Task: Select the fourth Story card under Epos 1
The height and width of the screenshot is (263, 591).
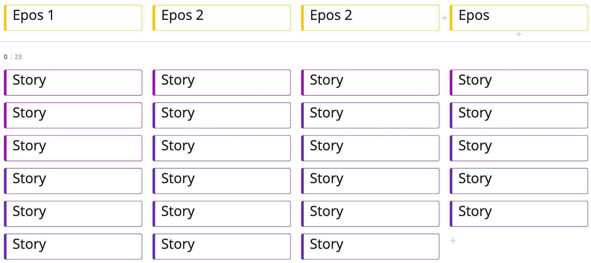Action: click(x=73, y=181)
